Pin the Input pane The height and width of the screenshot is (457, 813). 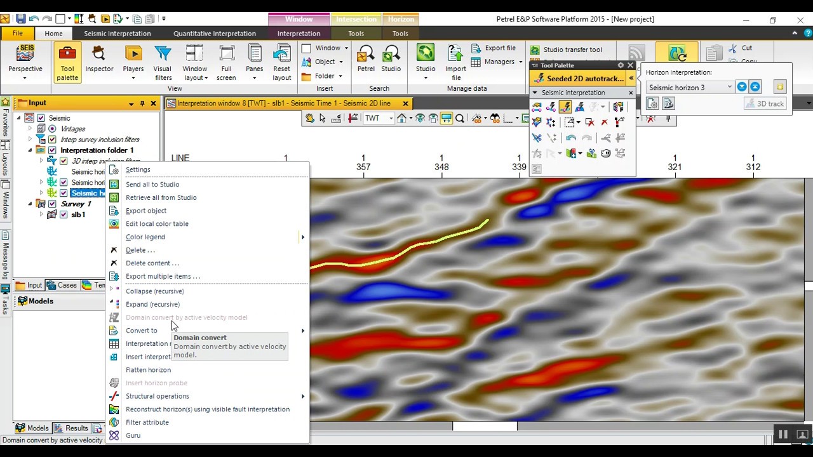click(x=142, y=103)
